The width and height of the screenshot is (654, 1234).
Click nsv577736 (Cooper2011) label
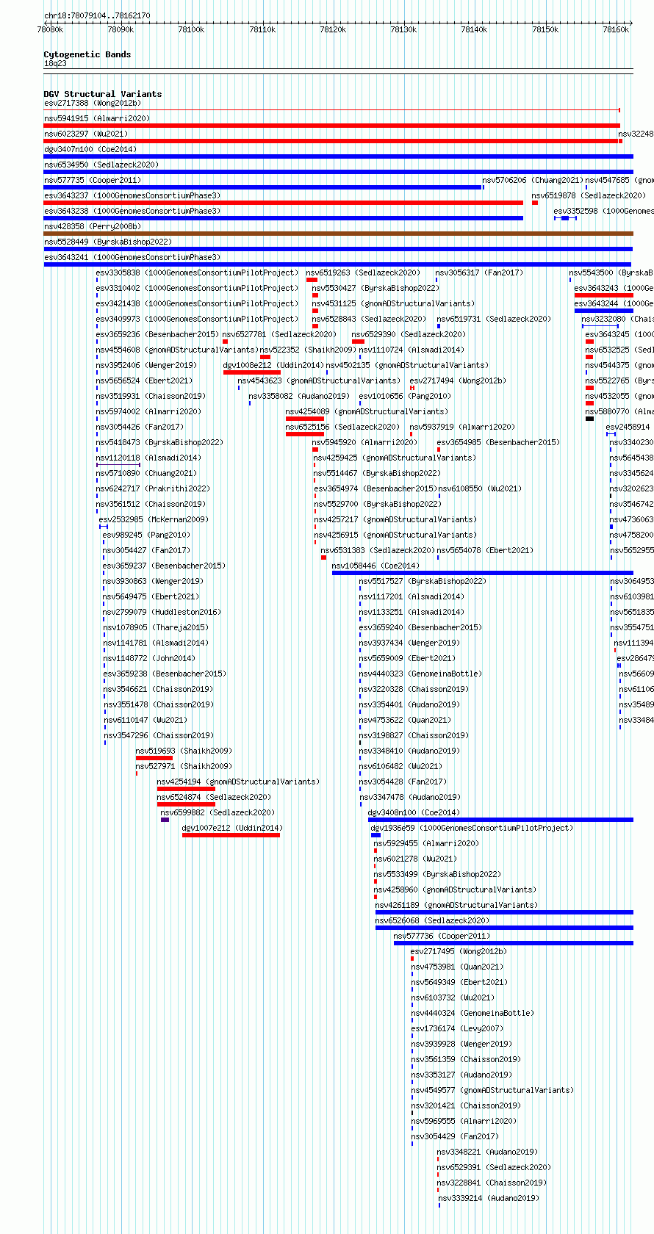(x=442, y=936)
